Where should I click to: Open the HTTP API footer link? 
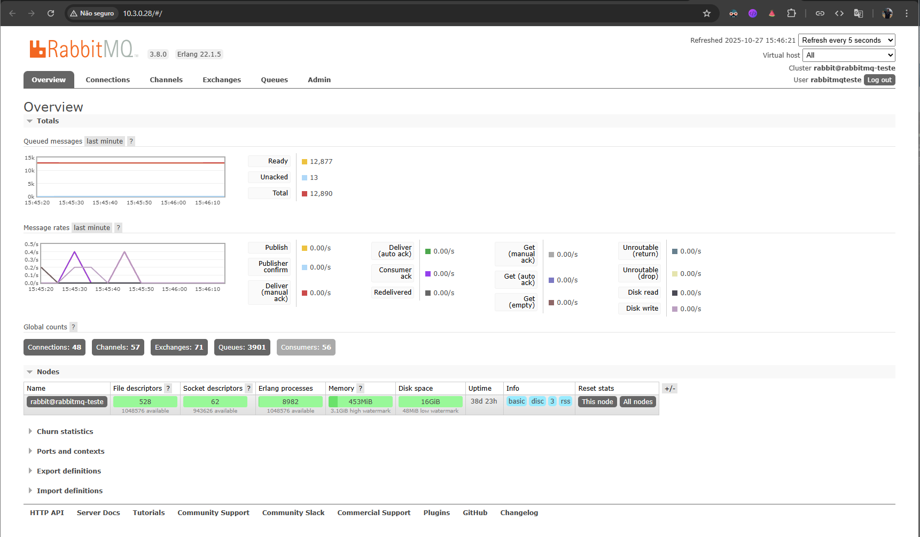point(47,512)
